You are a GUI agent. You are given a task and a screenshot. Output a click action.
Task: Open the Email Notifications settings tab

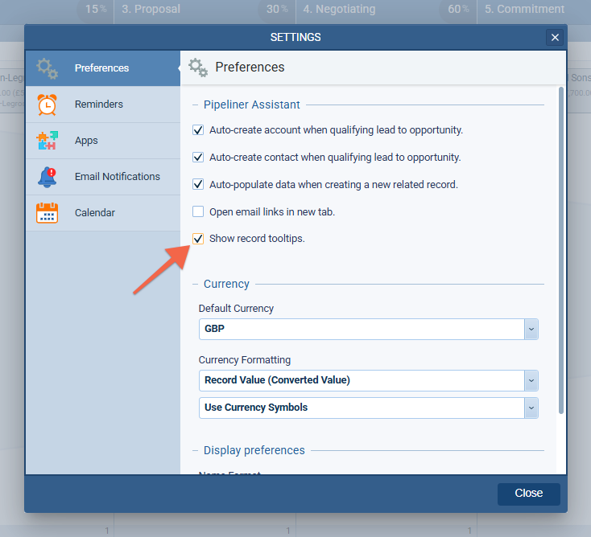[x=117, y=177]
